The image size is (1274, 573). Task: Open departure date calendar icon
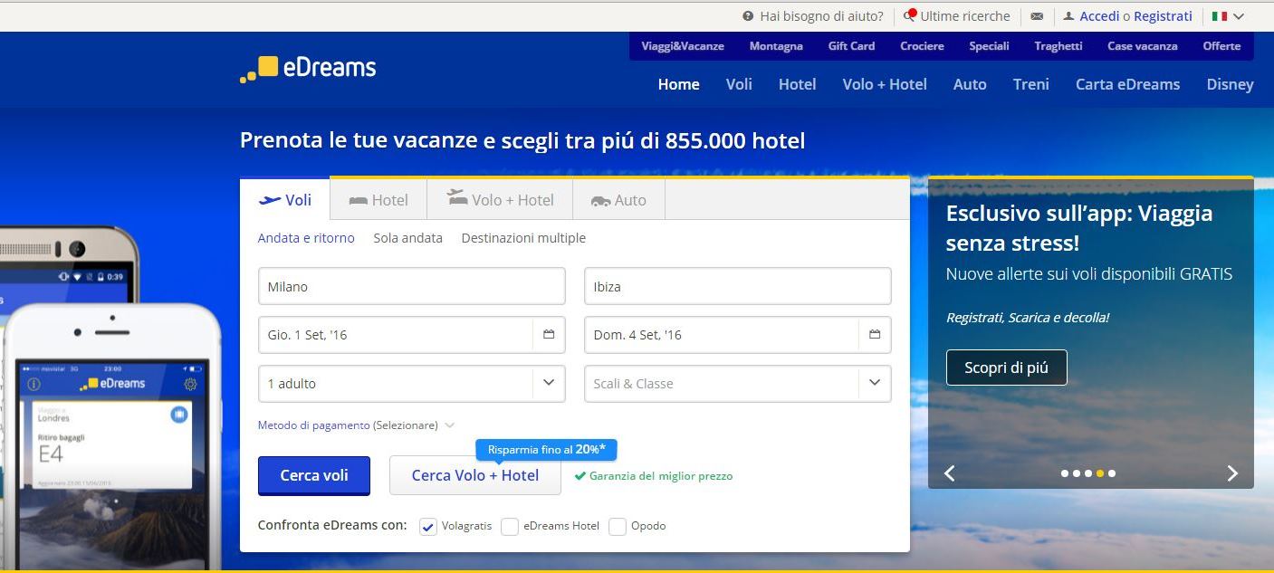tap(549, 335)
